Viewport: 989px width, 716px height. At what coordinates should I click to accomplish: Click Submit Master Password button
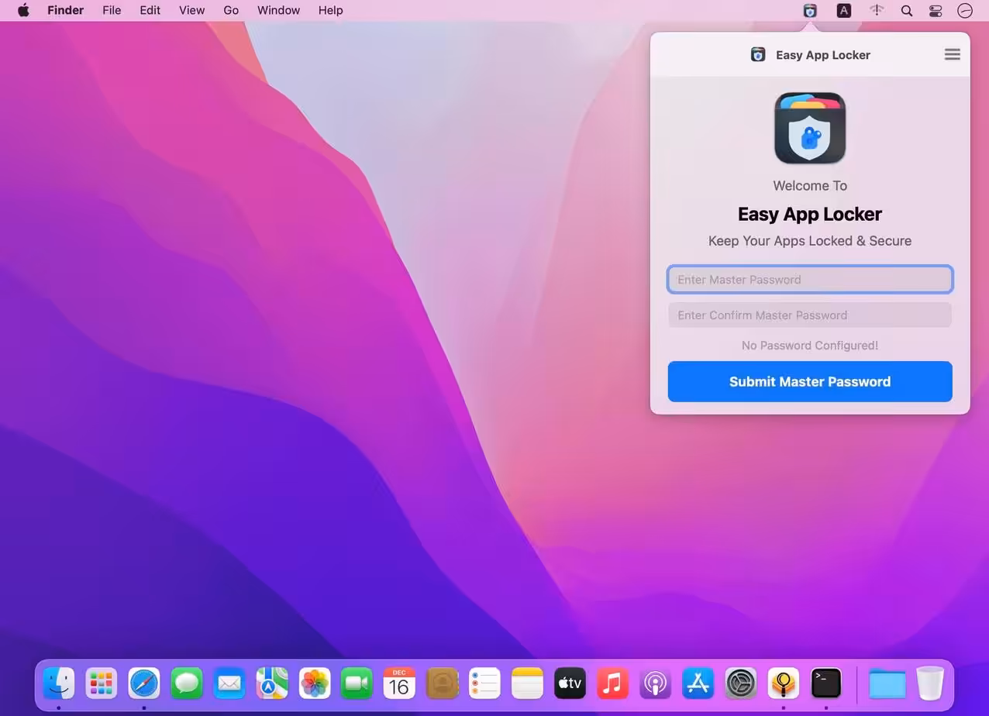pyautogui.click(x=810, y=381)
